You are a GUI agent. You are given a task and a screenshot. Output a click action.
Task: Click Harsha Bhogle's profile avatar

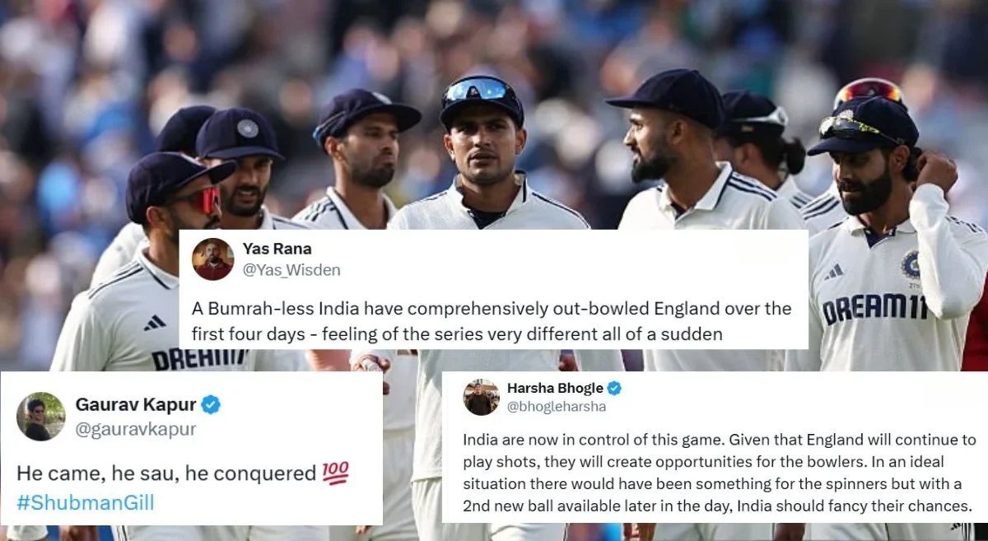click(481, 397)
